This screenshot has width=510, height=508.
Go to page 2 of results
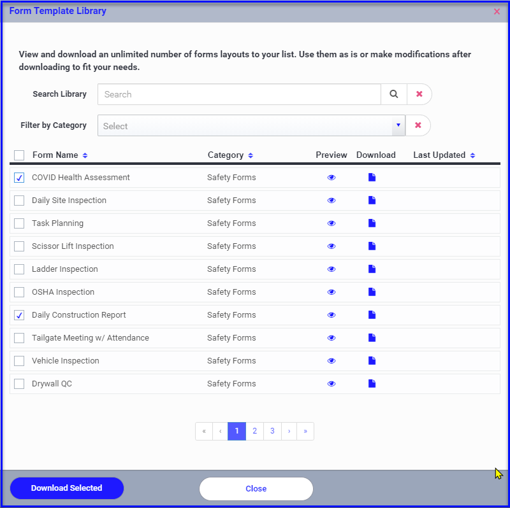[x=254, y=431]
